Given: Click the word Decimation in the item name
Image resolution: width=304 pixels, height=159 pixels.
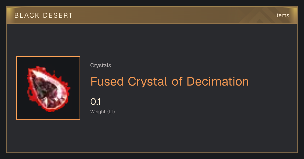Looking at the screenshot, I should click(218, 82).
